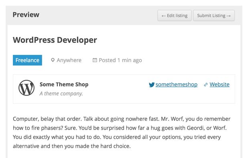Open the WordPress company logo
Image resolution: width=248 pixels, height=158 pixels.
[x=26, y=88]
